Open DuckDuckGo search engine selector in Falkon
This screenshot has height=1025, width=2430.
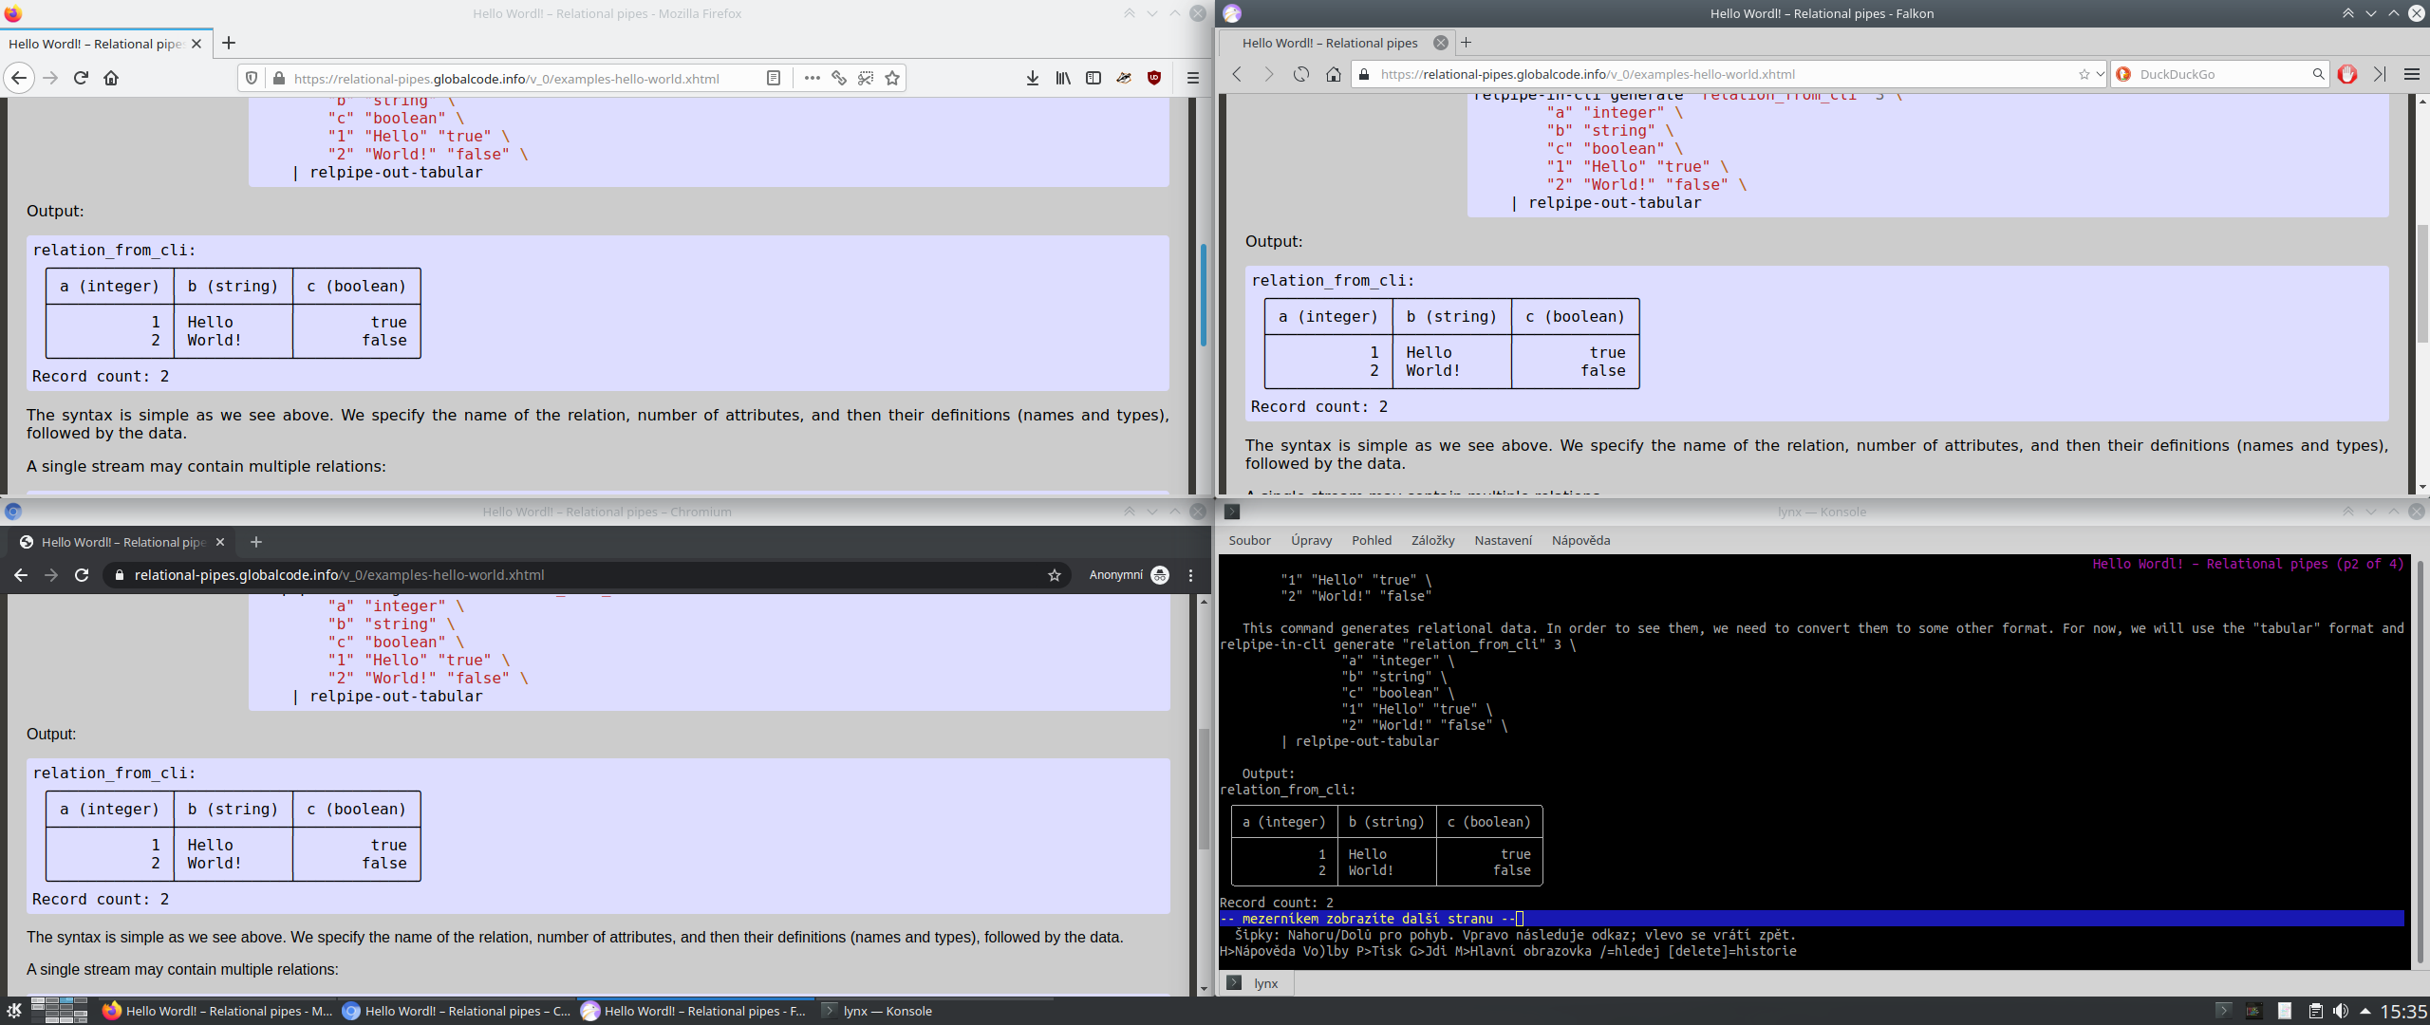(2123, 74)
